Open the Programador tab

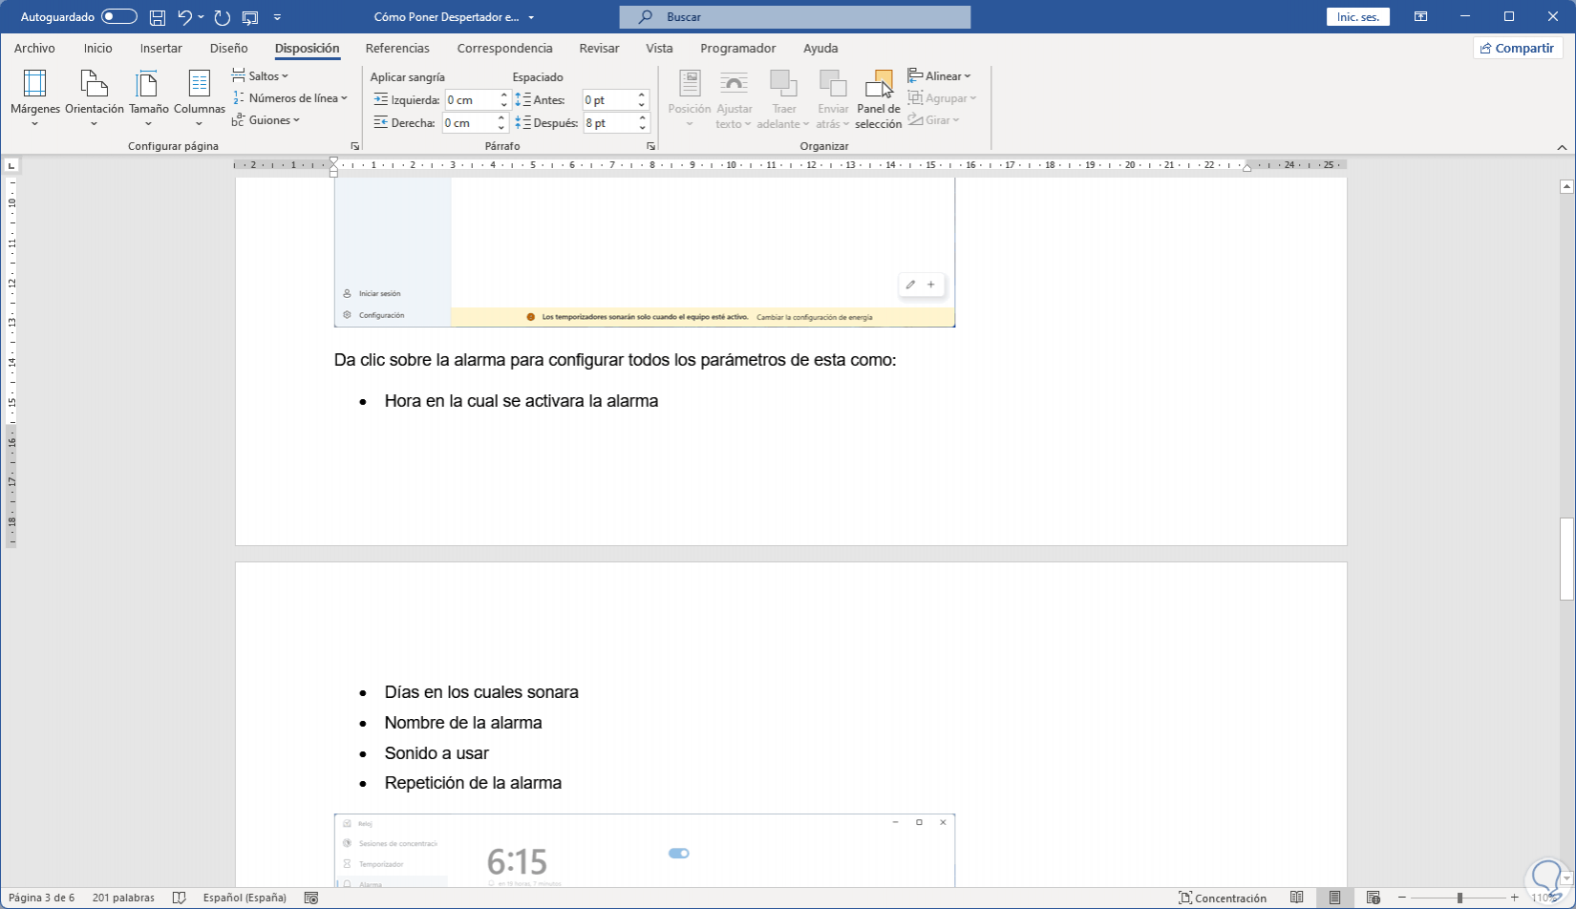tap(737, 48)
